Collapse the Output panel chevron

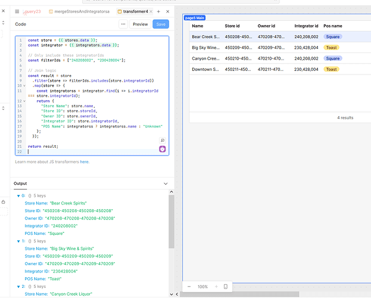tap(166, 184)
